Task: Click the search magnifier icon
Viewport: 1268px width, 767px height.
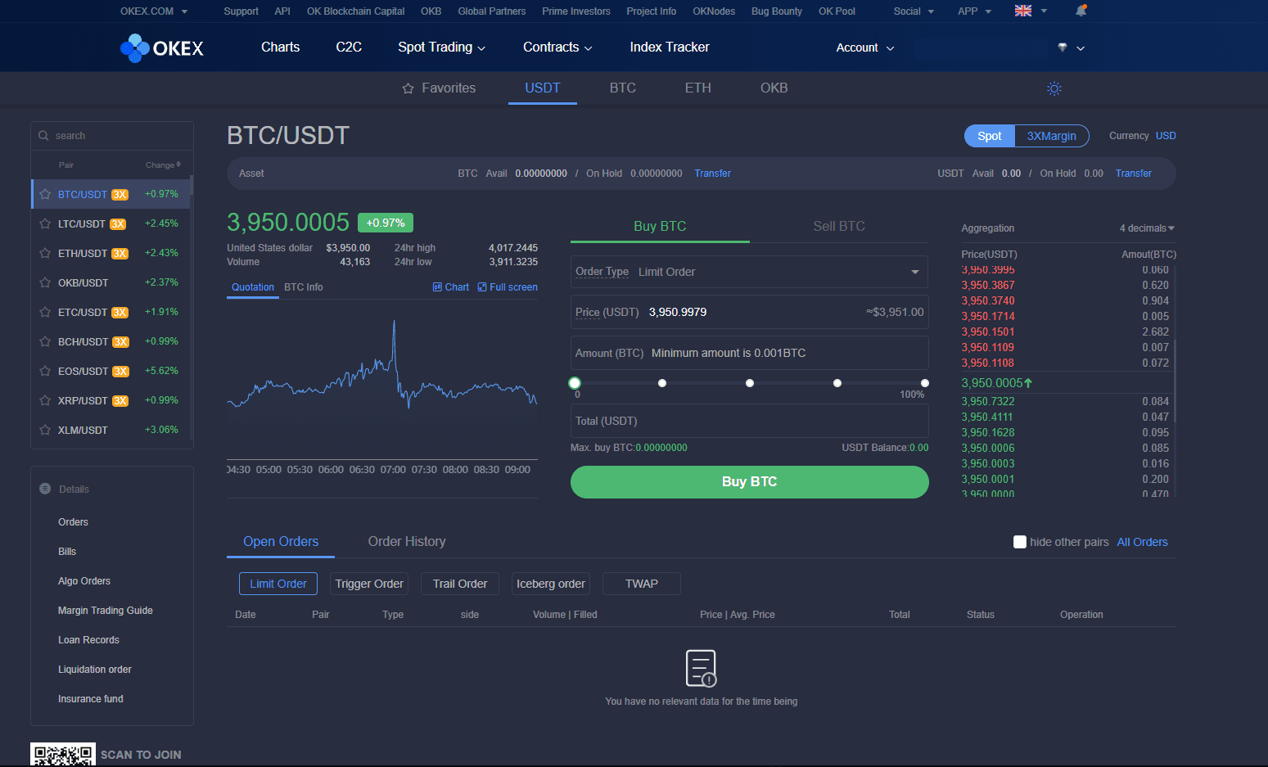Action: pos(44,136)
